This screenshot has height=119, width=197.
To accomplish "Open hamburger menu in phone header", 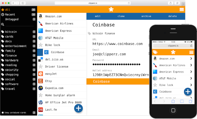I will pyautogui.click(x=191, y=52).
